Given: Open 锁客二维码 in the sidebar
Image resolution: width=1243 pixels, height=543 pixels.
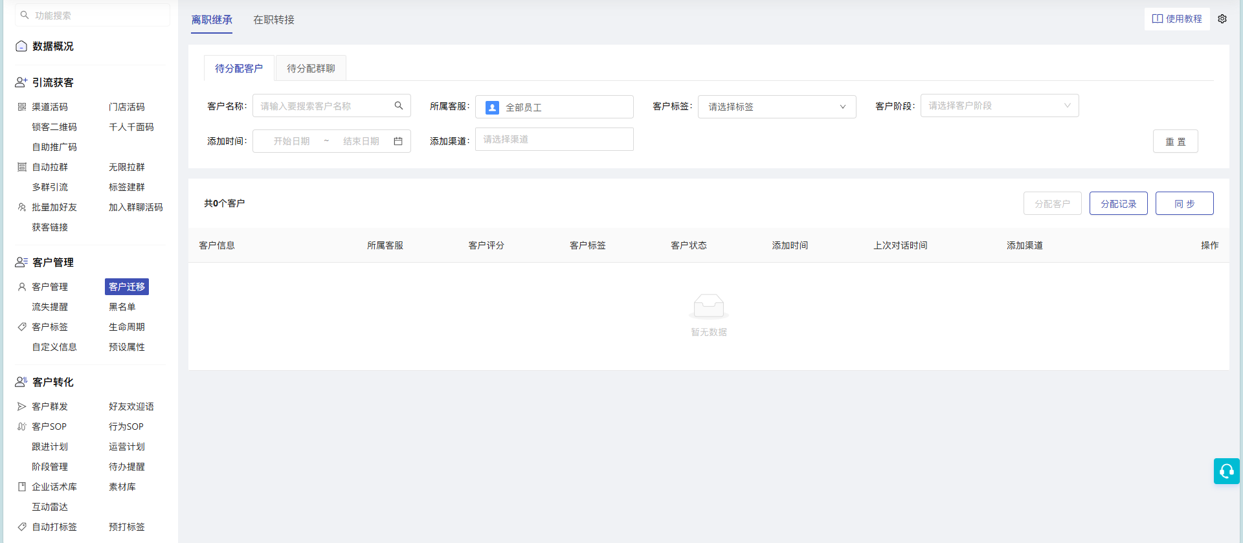Looking at the screenshot, I should [x=54, y=127].
